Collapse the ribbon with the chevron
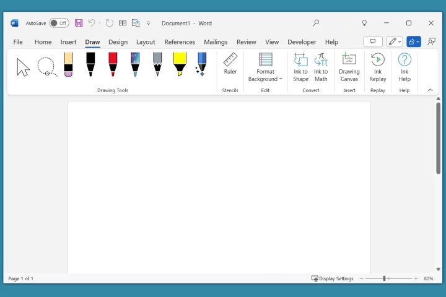The width and height of the screenshot is (446, 297). (431, 90)
